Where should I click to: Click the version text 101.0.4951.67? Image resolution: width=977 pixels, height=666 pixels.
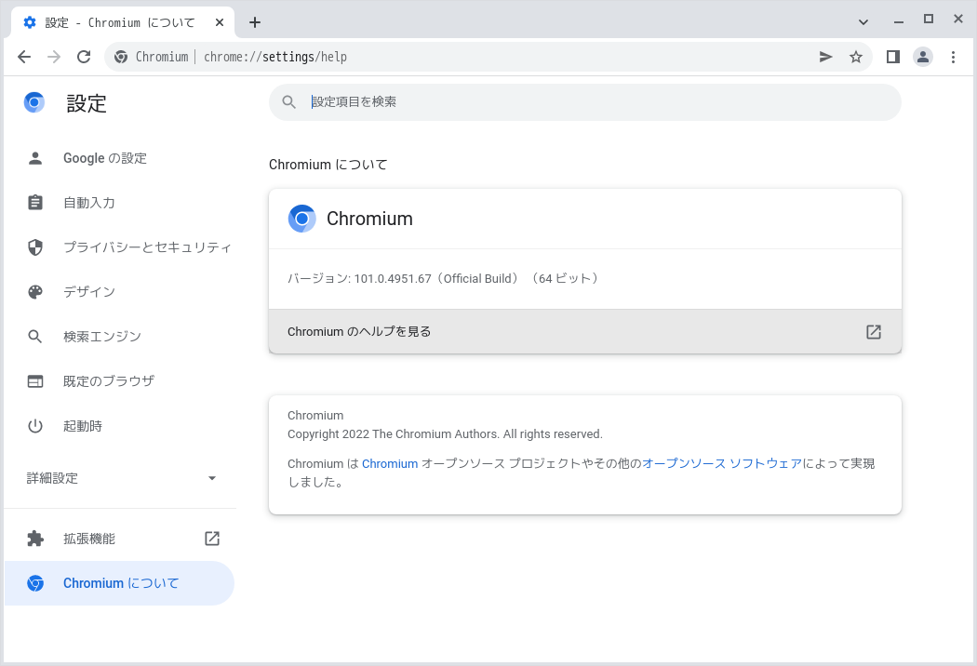[393, 278]
